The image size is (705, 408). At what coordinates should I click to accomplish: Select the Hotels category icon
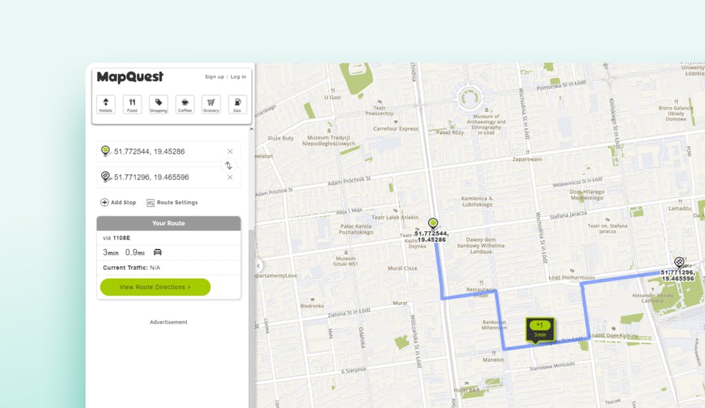pos(105,105)
